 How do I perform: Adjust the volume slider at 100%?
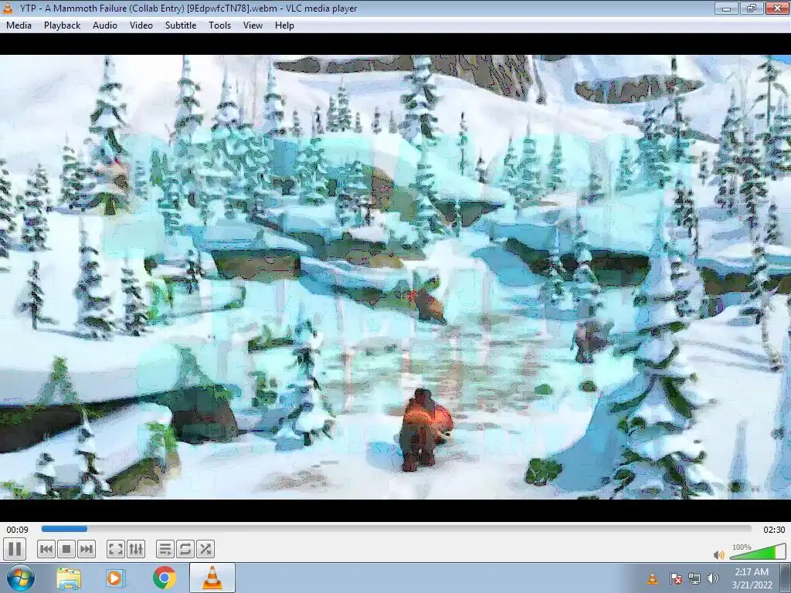[758, 551]
